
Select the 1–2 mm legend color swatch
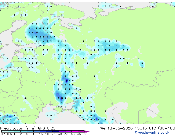click(x=17, y=131)
